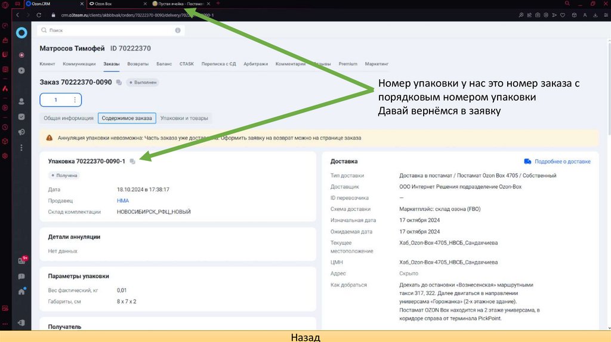The image size is (611, 342).
Task: Open the settings gear in browser sidebar
Action: 5,156
